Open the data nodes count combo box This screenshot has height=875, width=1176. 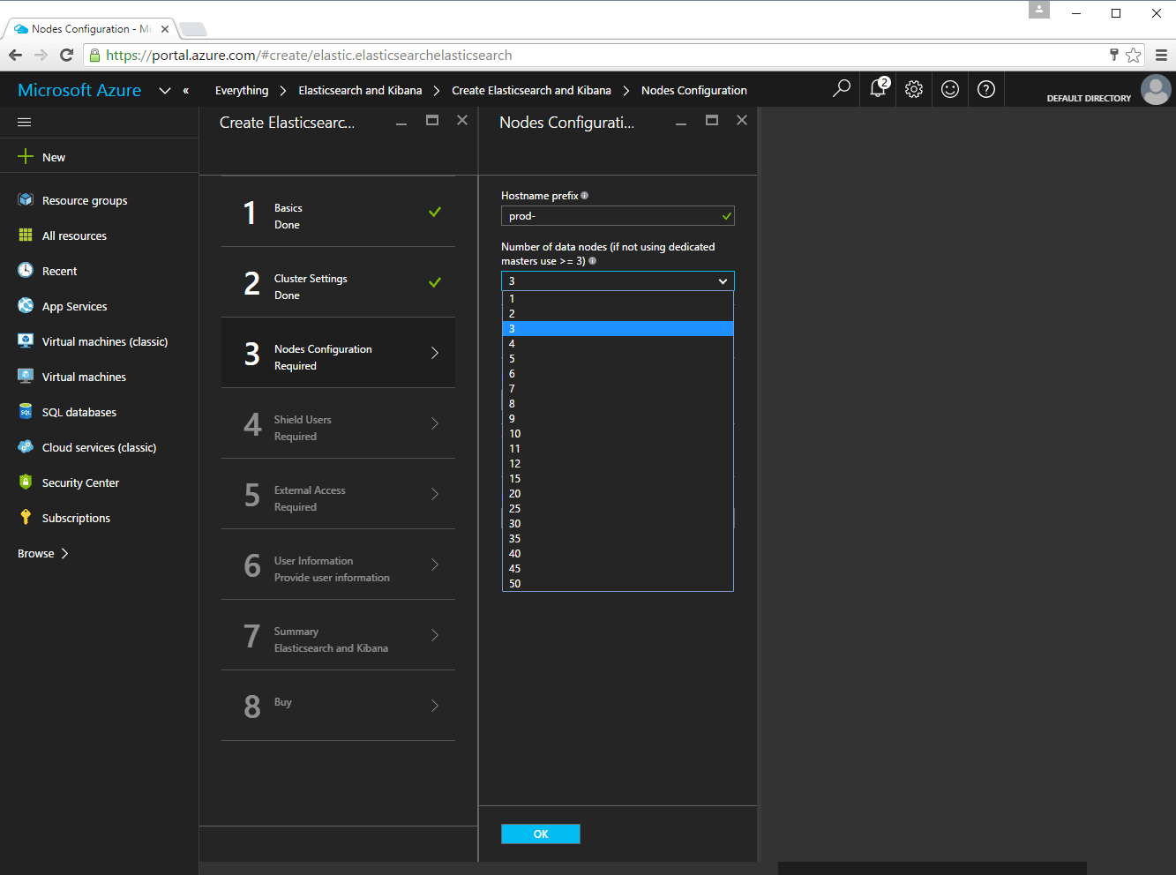(618, 280)
